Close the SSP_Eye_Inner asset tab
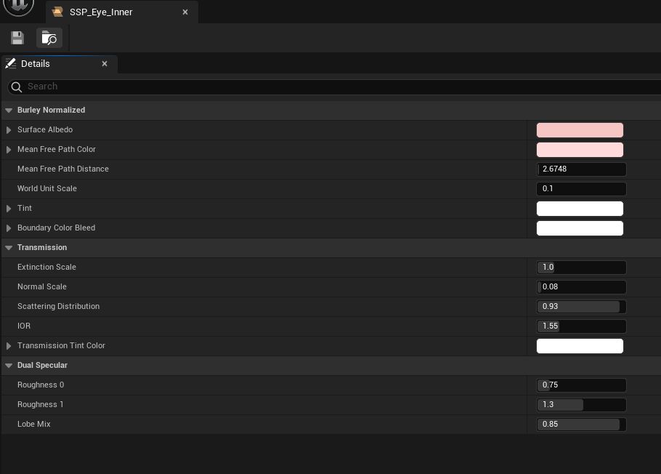 (185, 12)
